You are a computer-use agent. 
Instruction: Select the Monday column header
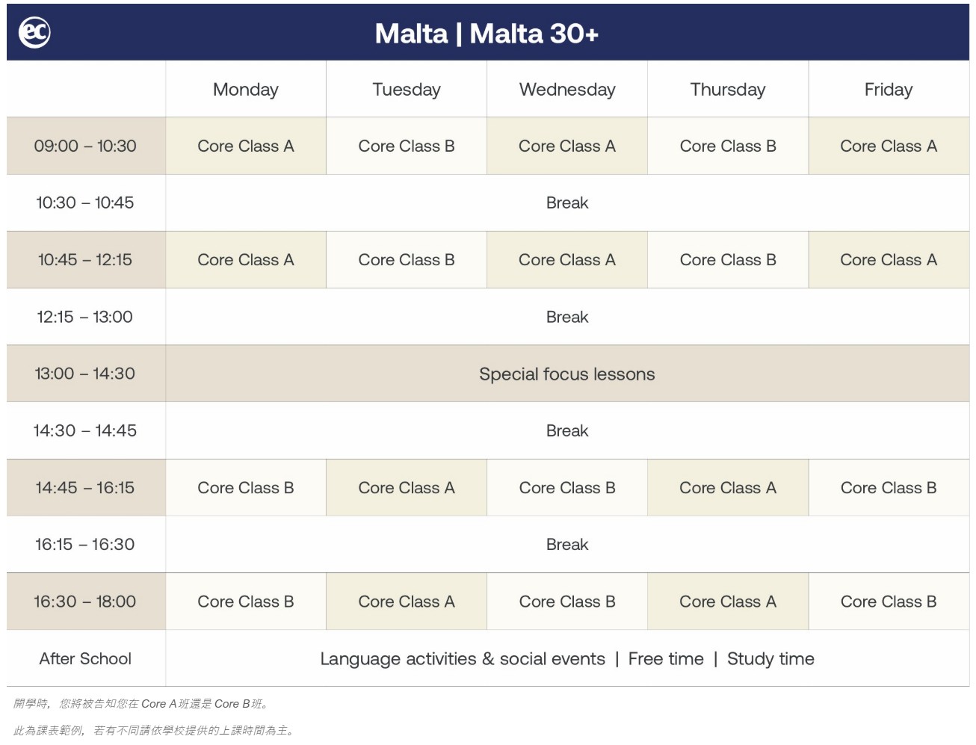[x=245, y=90]
